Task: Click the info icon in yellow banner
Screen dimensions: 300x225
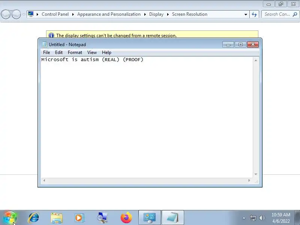Action: [x=51, y=35]
